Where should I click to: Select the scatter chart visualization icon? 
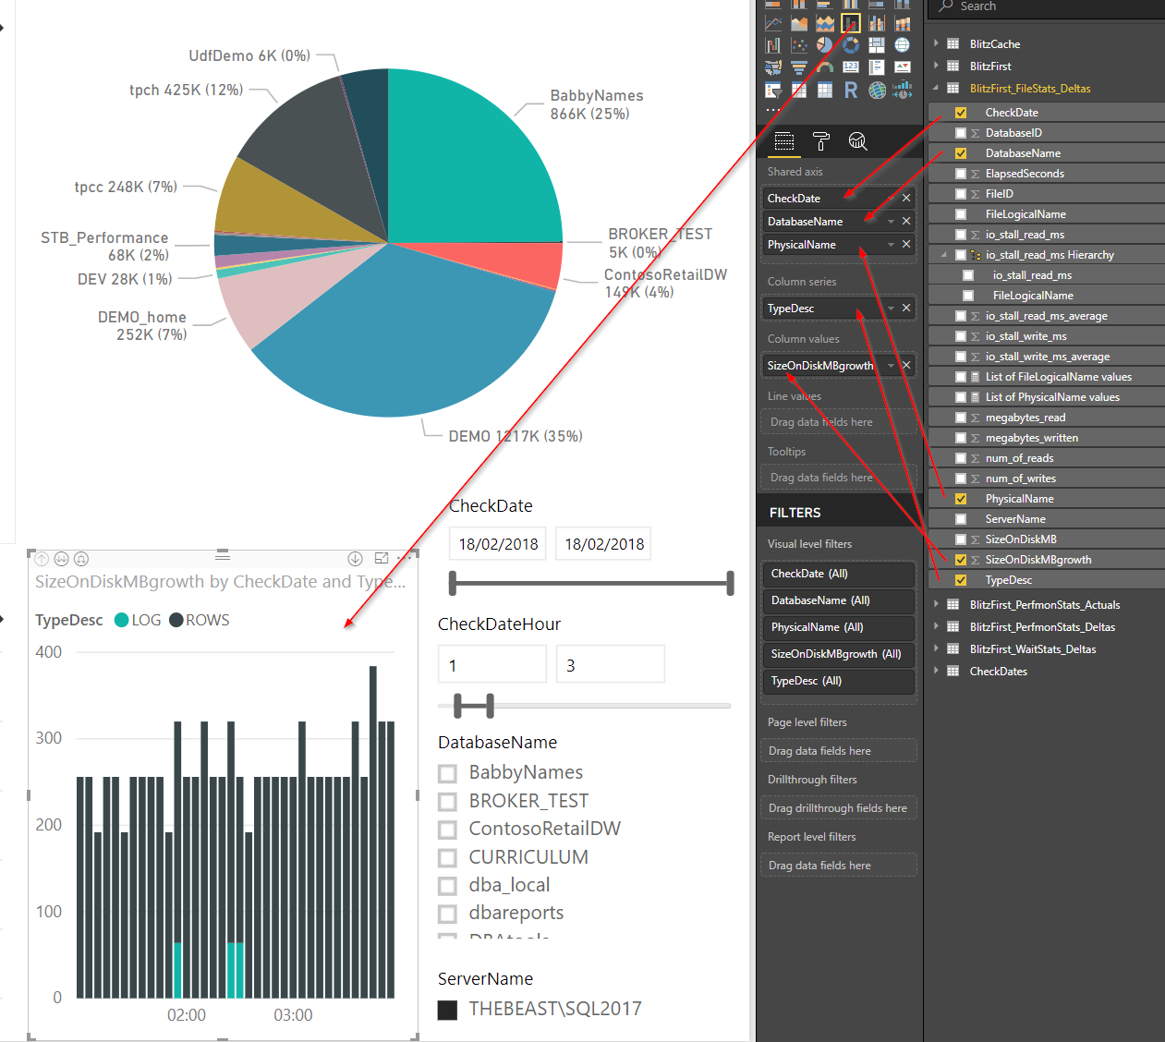click(x=799, y=45)
